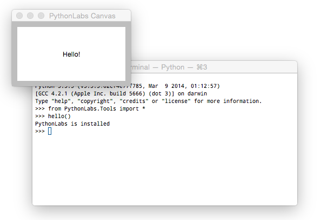Screen dimensions: 321x220
Task: Click the terminal cursor block
Action: pyautogui.click(x=50, y=131)
